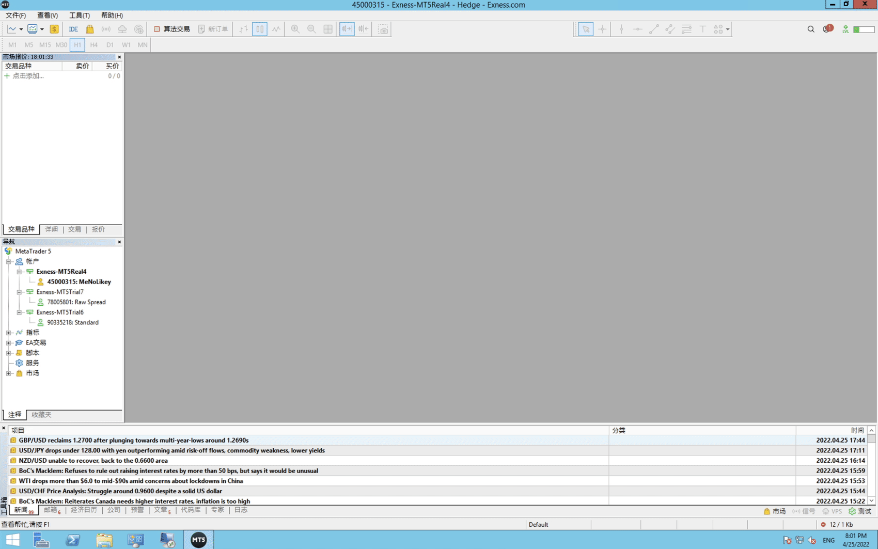878x549 pixels.
Task: Take a chart screenshot with camera icon
Action: (x=383, y=29)
